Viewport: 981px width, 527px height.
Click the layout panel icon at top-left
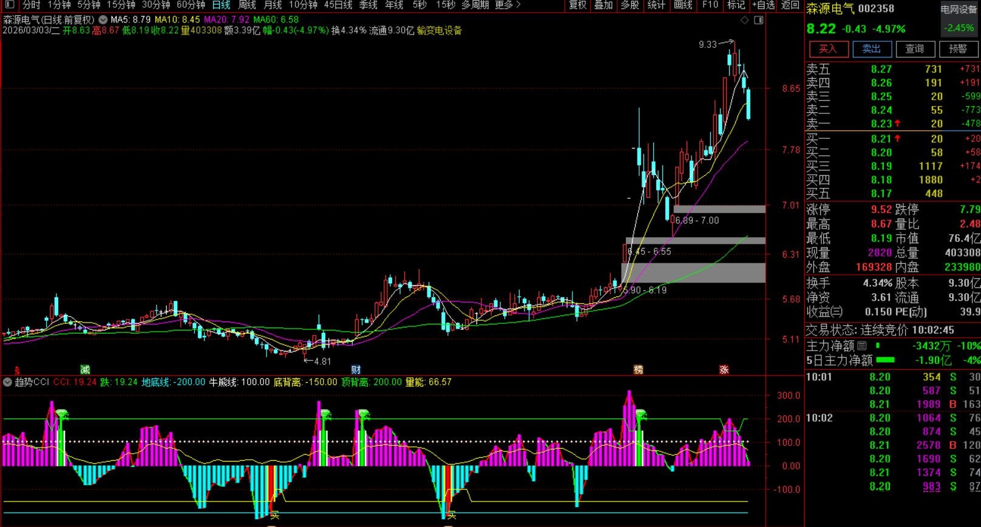coord(9,5)
